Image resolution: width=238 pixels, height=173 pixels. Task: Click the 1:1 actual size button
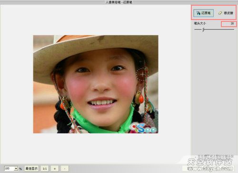[45, 168]
